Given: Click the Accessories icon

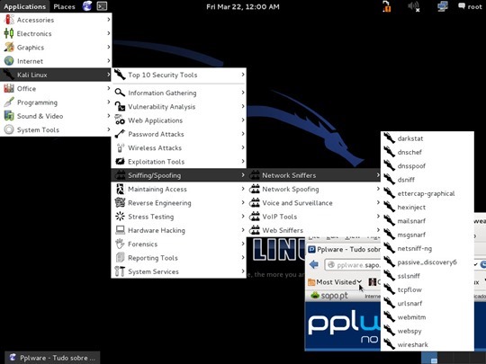Looking at the screenshot, I should [9, 20].
